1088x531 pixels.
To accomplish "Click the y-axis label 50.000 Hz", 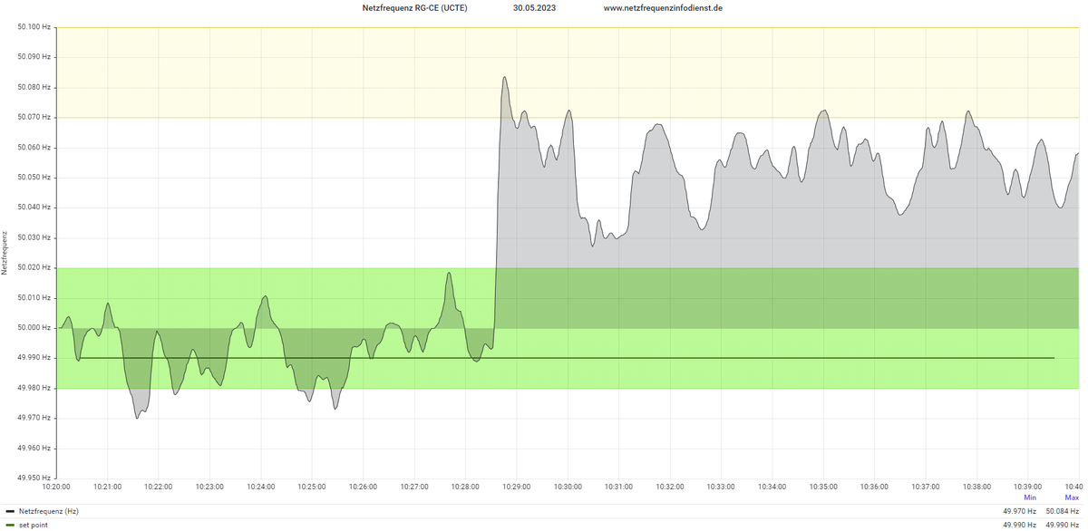I will point(34,328).
